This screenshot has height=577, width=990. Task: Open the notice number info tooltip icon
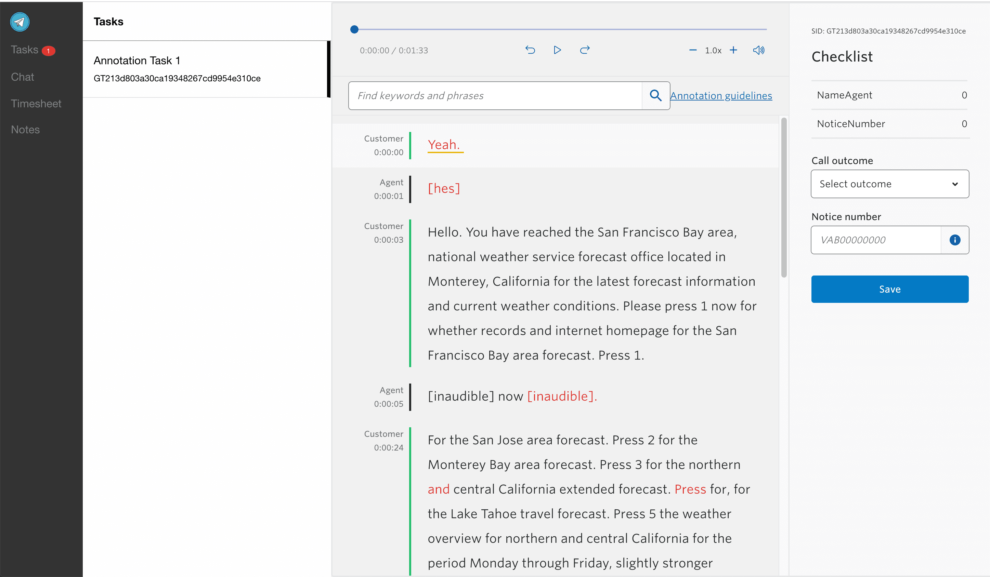pos(955,240)
